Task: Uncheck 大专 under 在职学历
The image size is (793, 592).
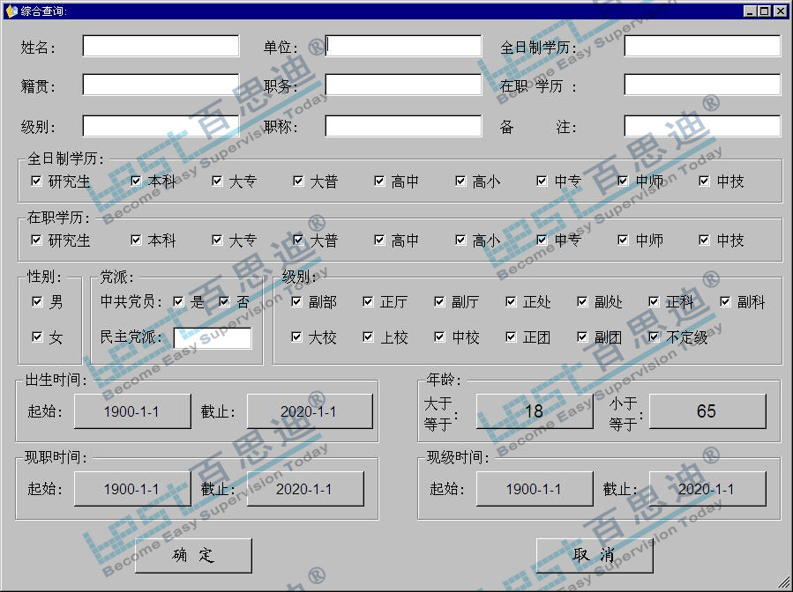Action: (218, 240)
